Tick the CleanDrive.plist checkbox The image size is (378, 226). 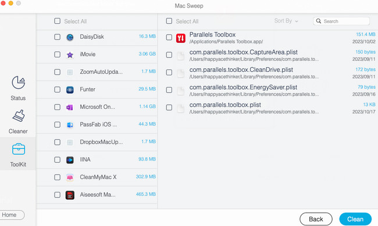pos(169,72)
